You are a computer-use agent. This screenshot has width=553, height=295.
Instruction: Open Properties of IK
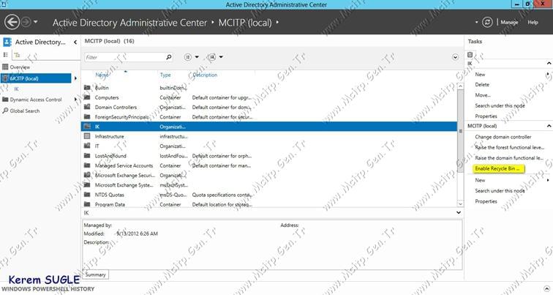click(x=486, y=116)
